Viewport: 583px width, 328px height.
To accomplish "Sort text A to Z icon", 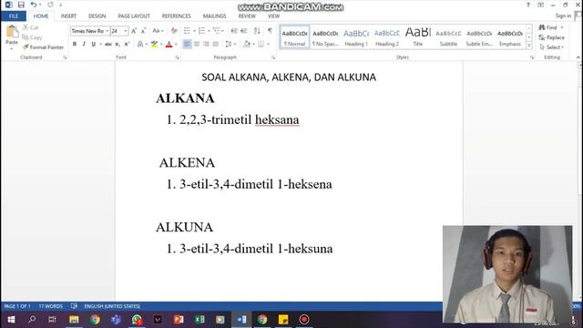I will 257,31.
